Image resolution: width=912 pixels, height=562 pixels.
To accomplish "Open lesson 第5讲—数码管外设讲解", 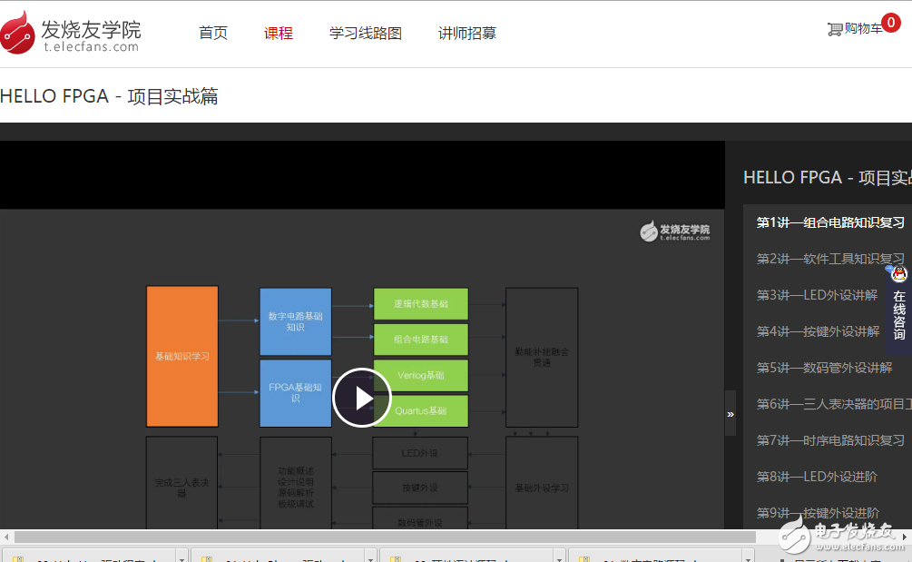I will [x=824, y=368].
